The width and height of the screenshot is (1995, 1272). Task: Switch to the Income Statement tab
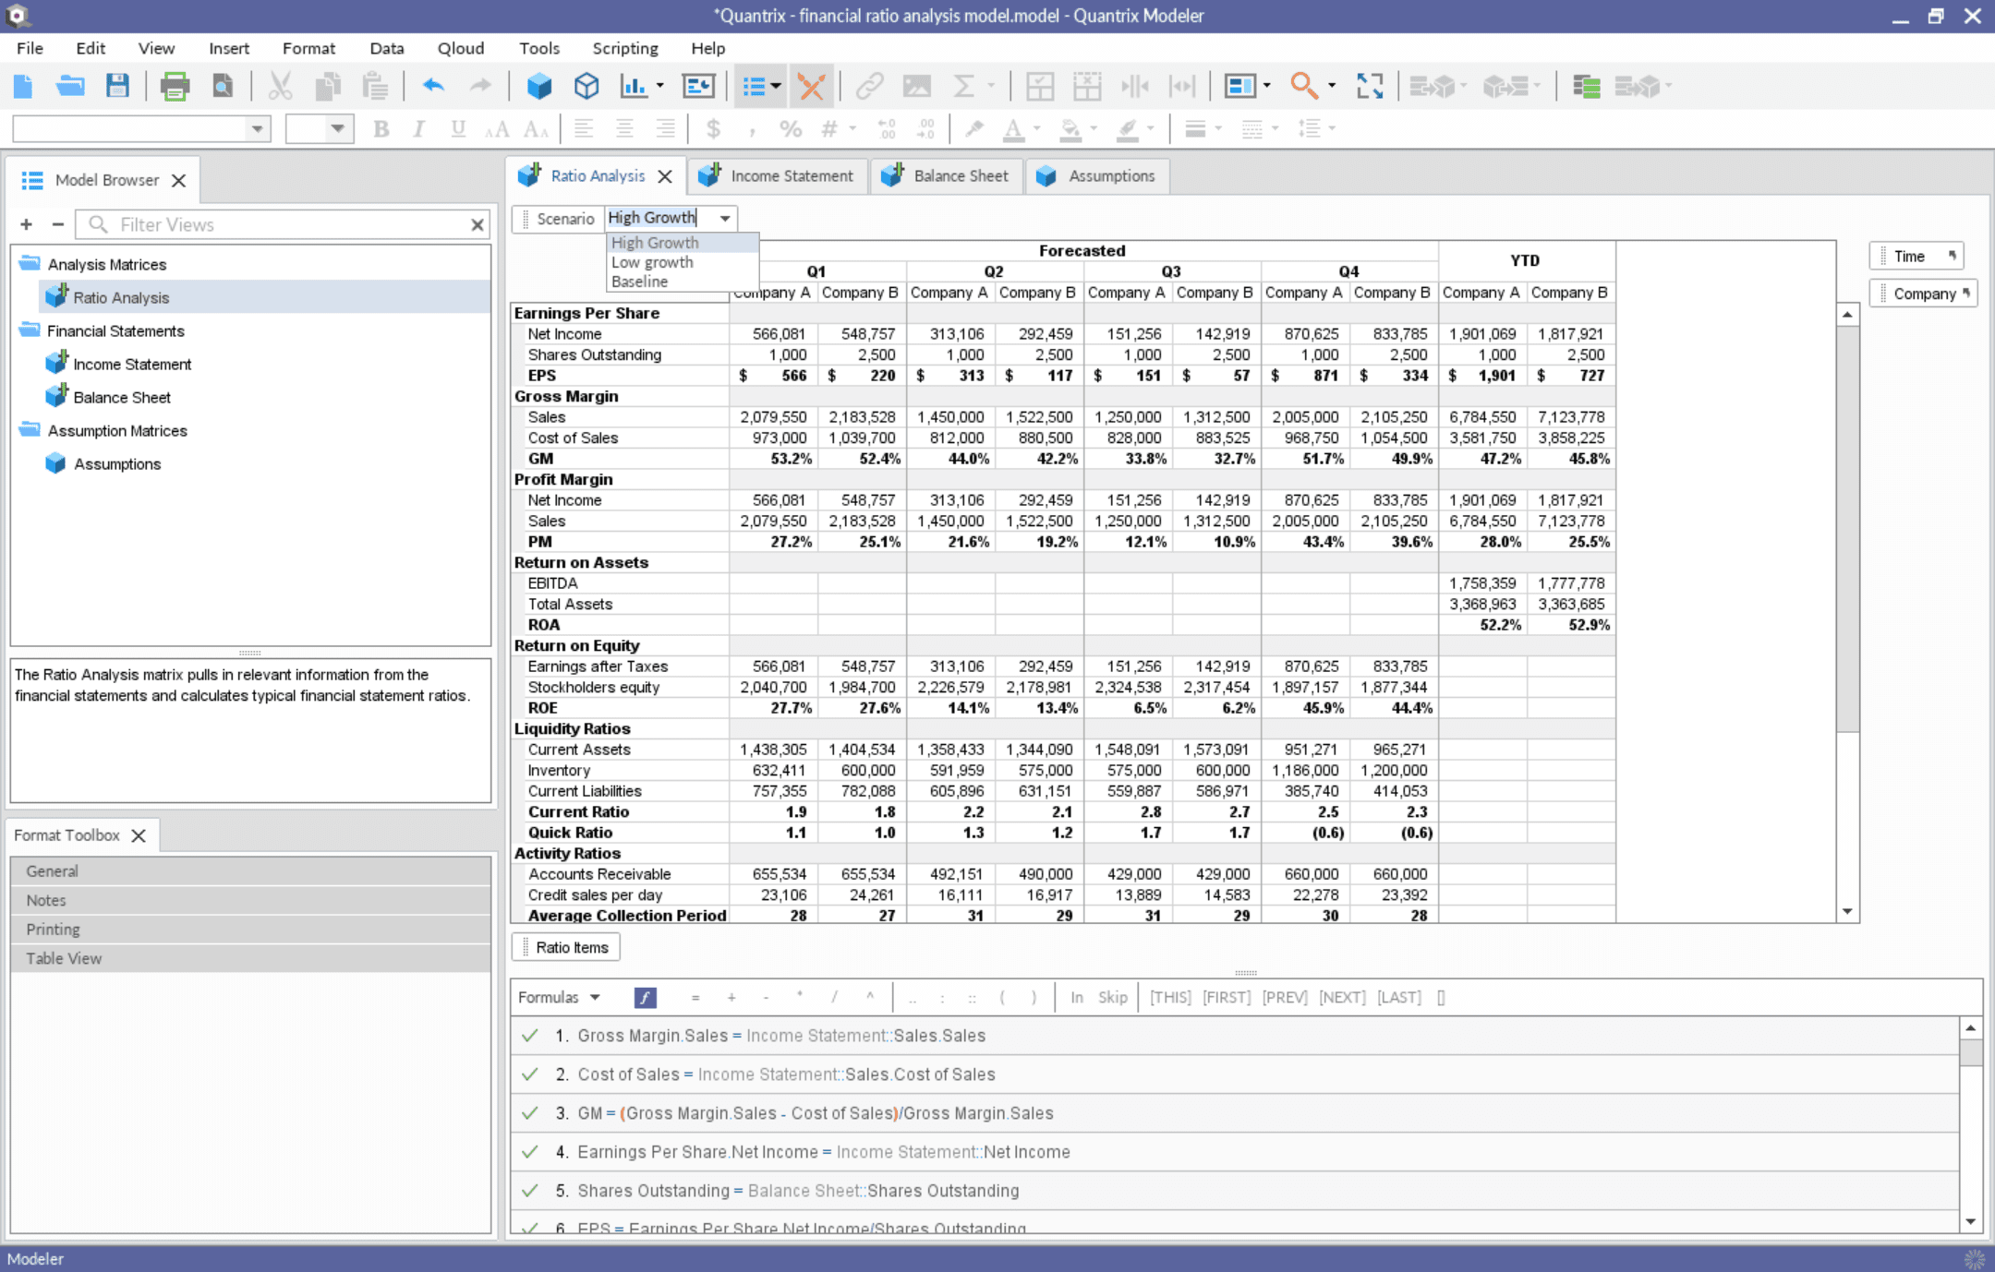[791, 175]
